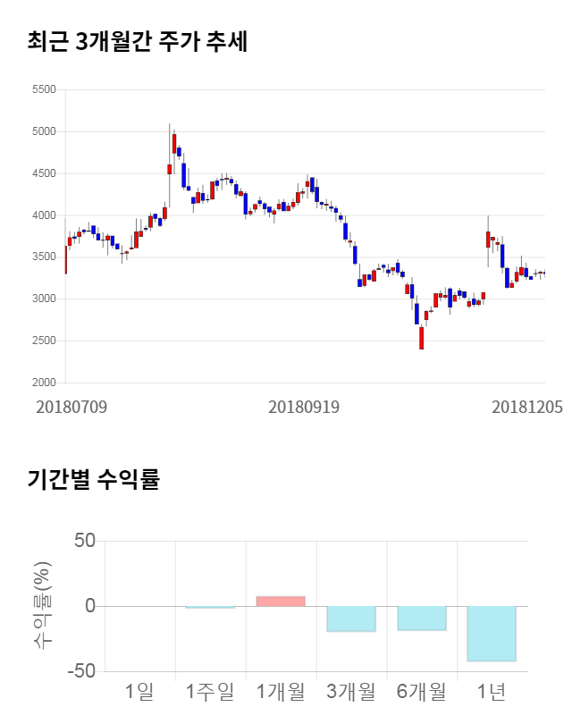
Task: Select the 1주일 period label
Action: [210, 691]
